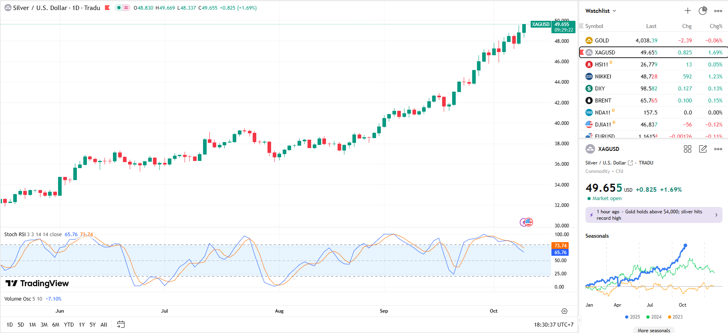Switch to the 6M date range
The height and width of the screenshot is (333, 728).
pos(56,325)
